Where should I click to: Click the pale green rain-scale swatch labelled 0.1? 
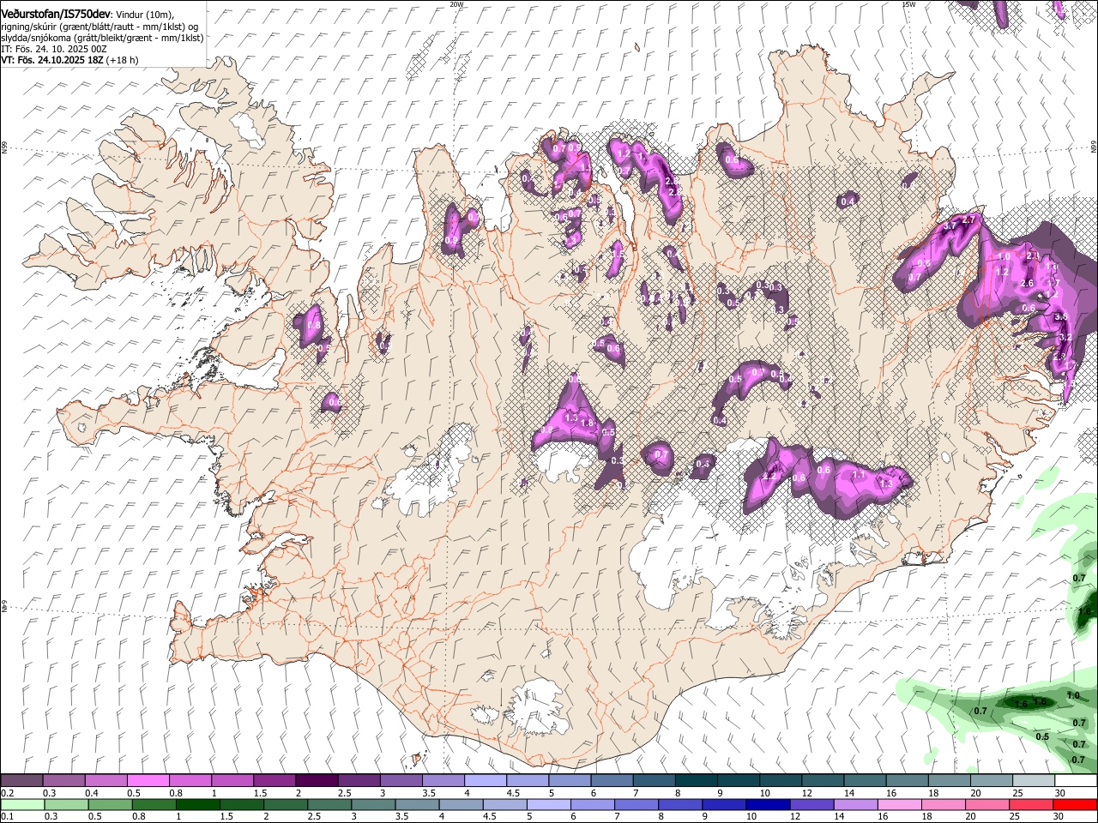pyautogui.click(x=22, y=804)
